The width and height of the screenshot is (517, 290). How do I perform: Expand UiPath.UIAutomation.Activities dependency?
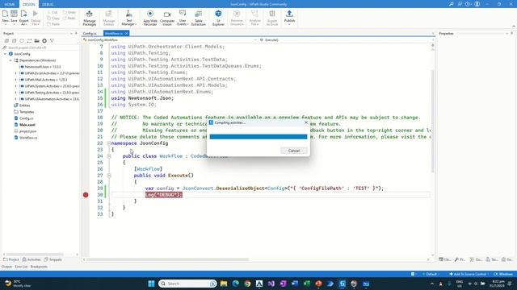[15, 99]
